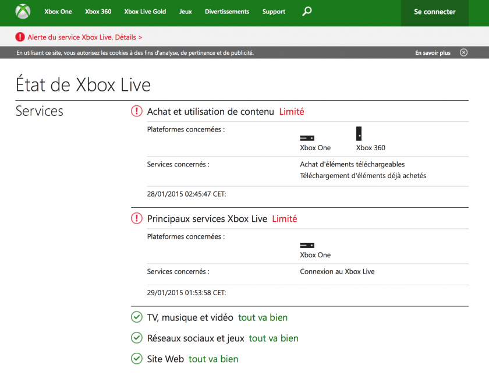Dismiss the cookie notice with the X

coord(464,52)
